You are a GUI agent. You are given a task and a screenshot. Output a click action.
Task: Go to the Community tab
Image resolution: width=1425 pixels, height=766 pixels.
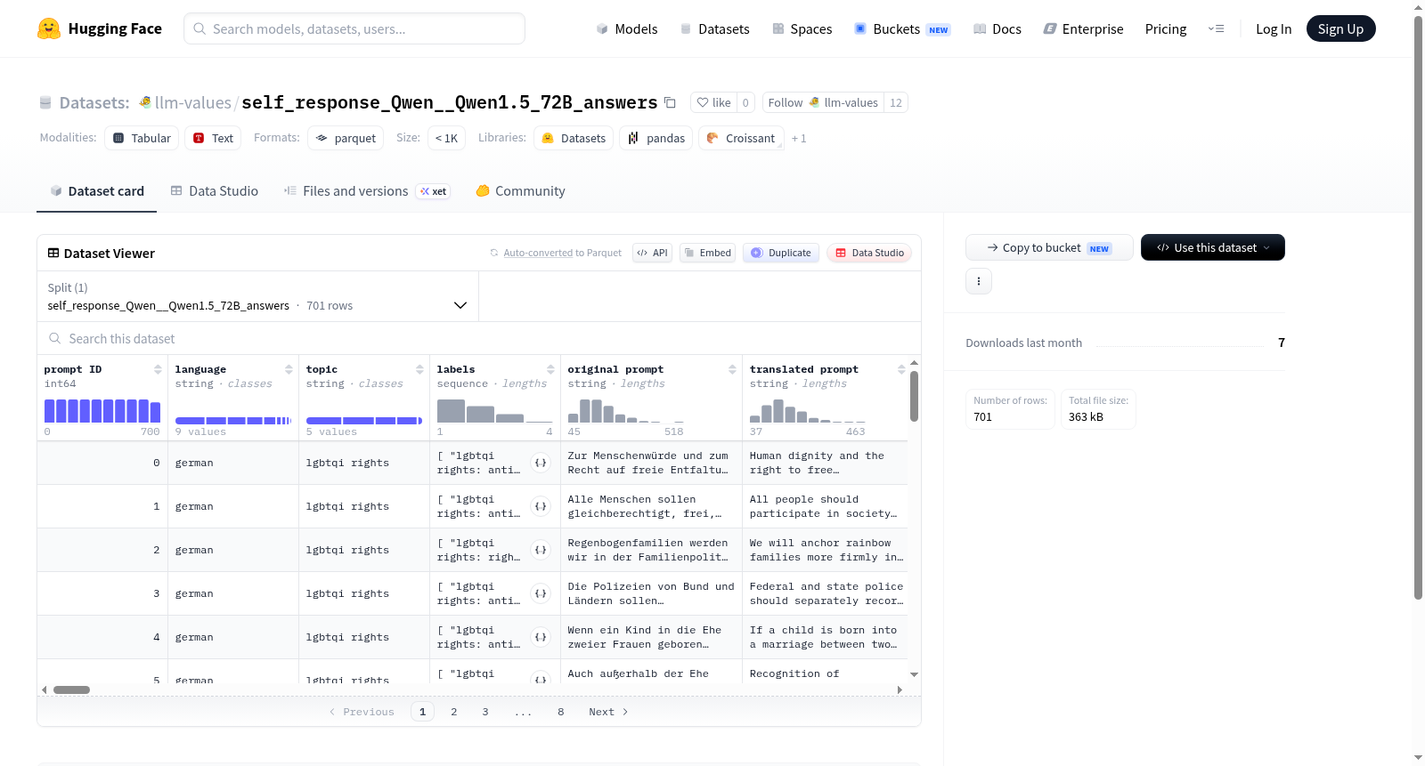tap(521, 191)
